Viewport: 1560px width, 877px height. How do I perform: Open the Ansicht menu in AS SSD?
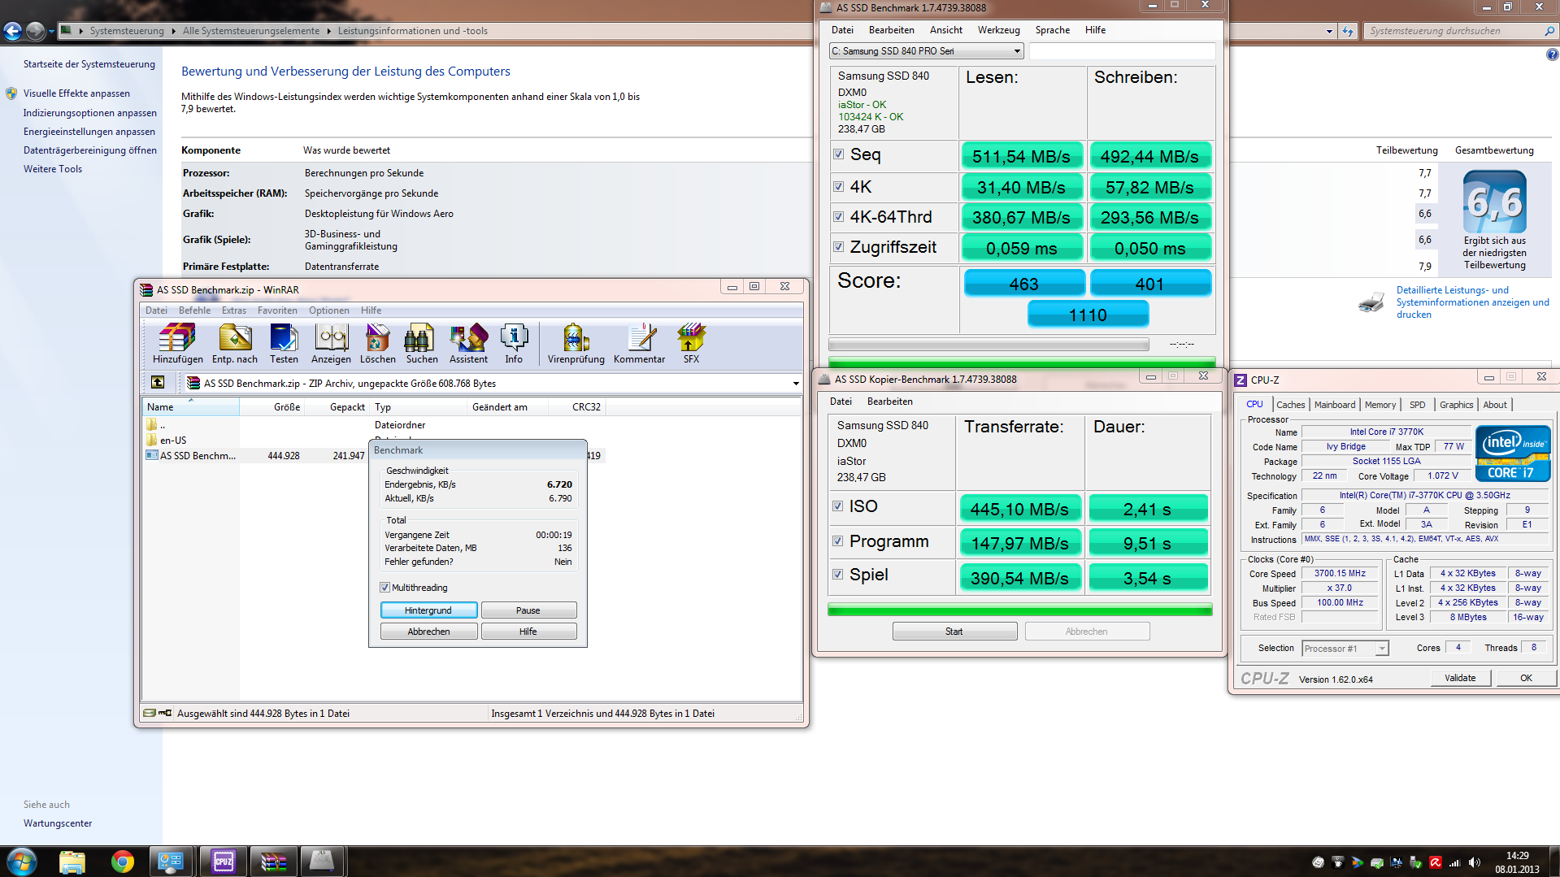(945, 30)
